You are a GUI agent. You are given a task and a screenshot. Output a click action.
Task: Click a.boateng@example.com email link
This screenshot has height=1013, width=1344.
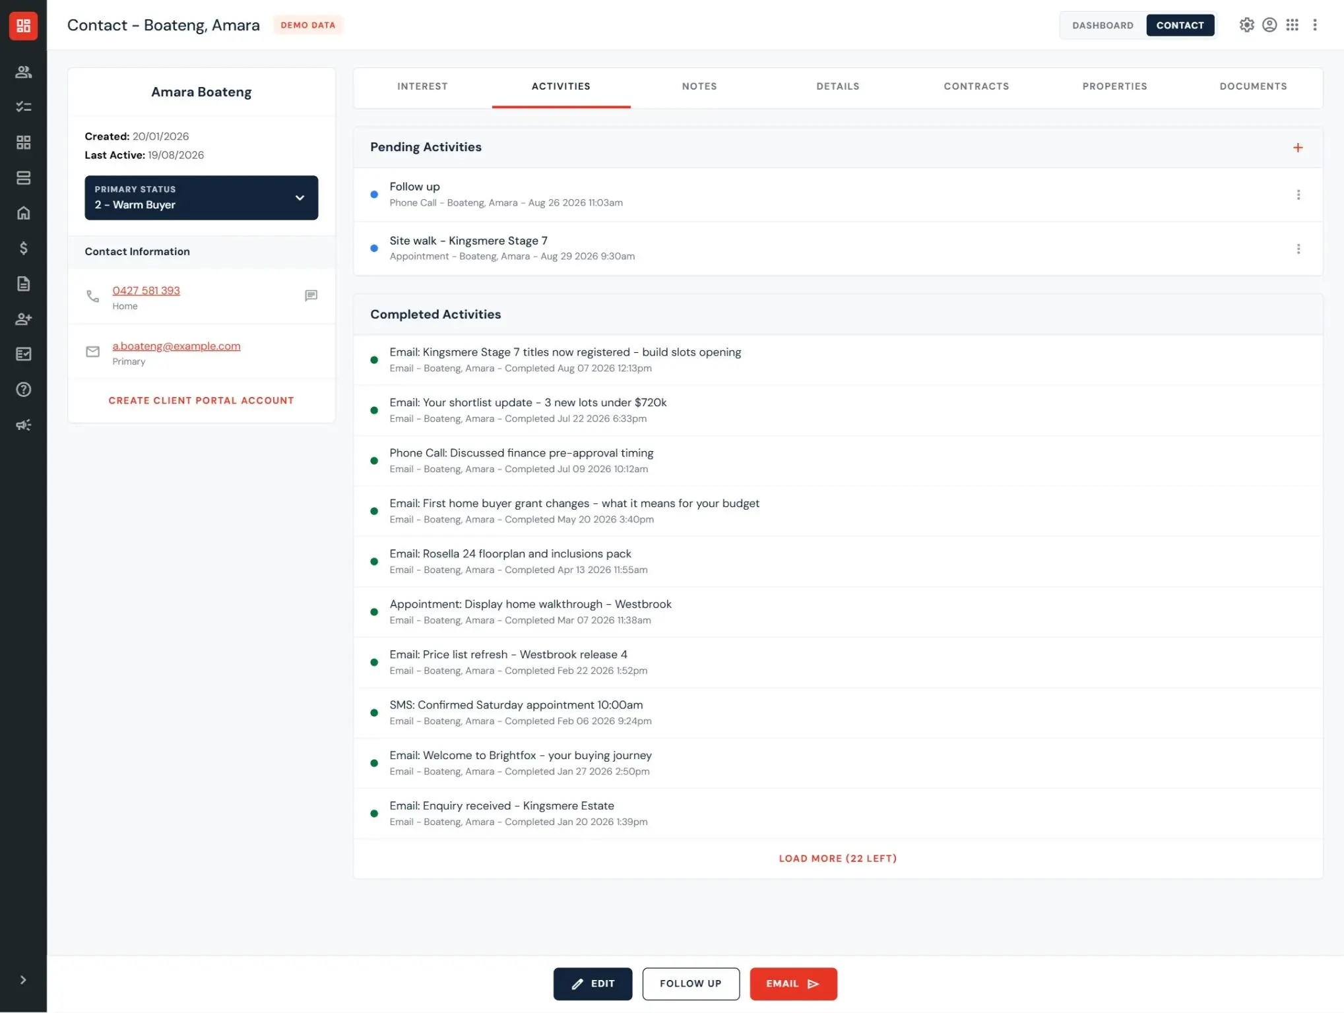(176, 346)
